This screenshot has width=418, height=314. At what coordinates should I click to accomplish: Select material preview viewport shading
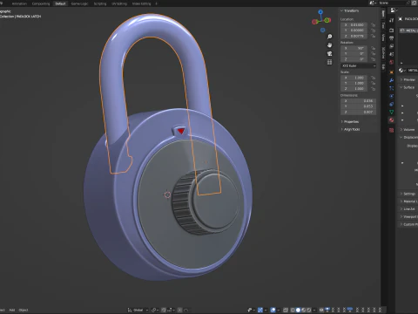304,310
